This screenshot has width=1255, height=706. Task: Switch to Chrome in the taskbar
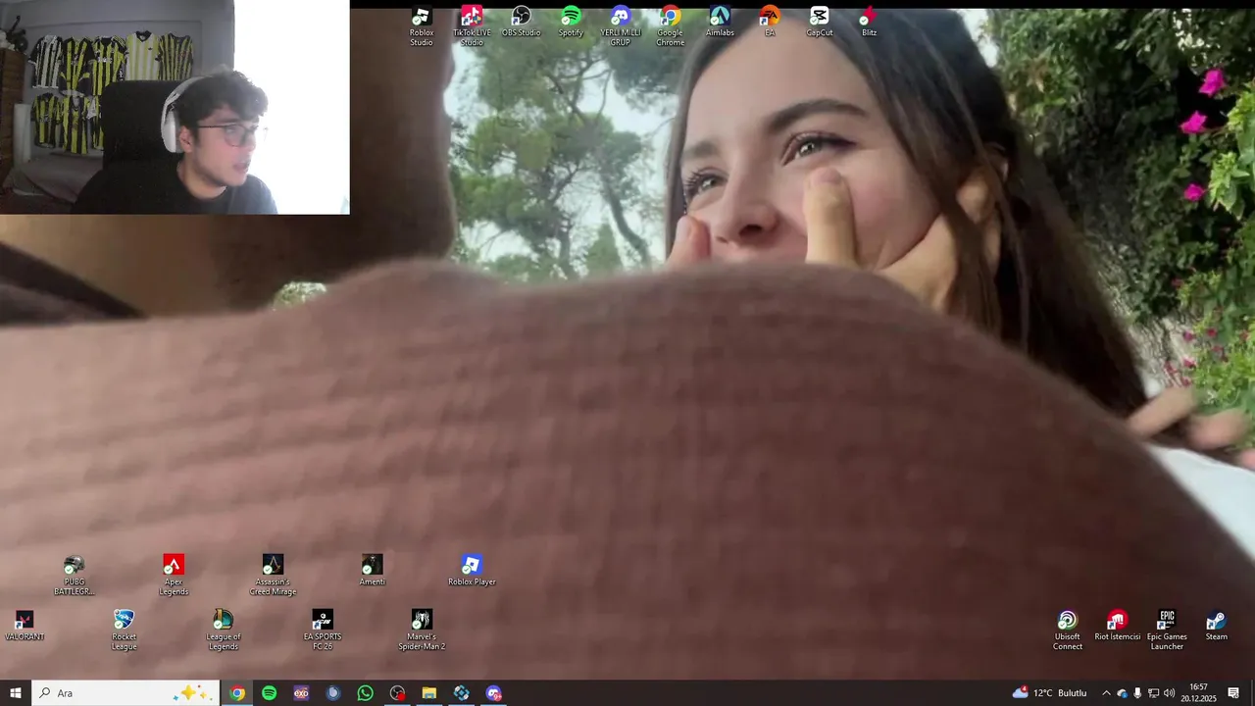click(x=237, y=693)
